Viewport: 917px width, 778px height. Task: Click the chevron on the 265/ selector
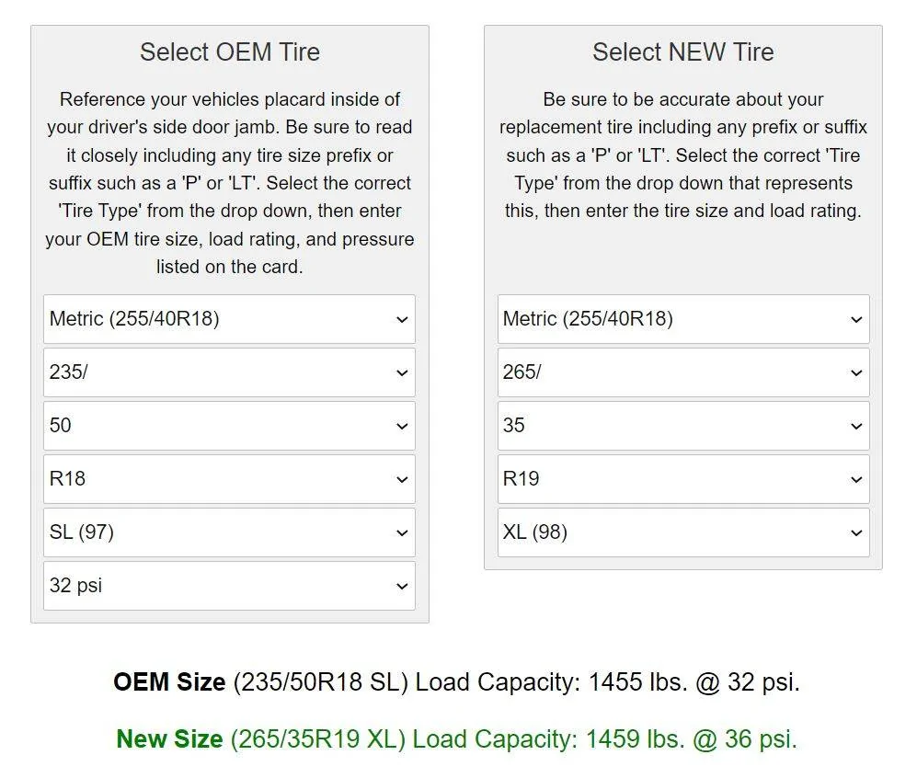[x=856, y=373]
